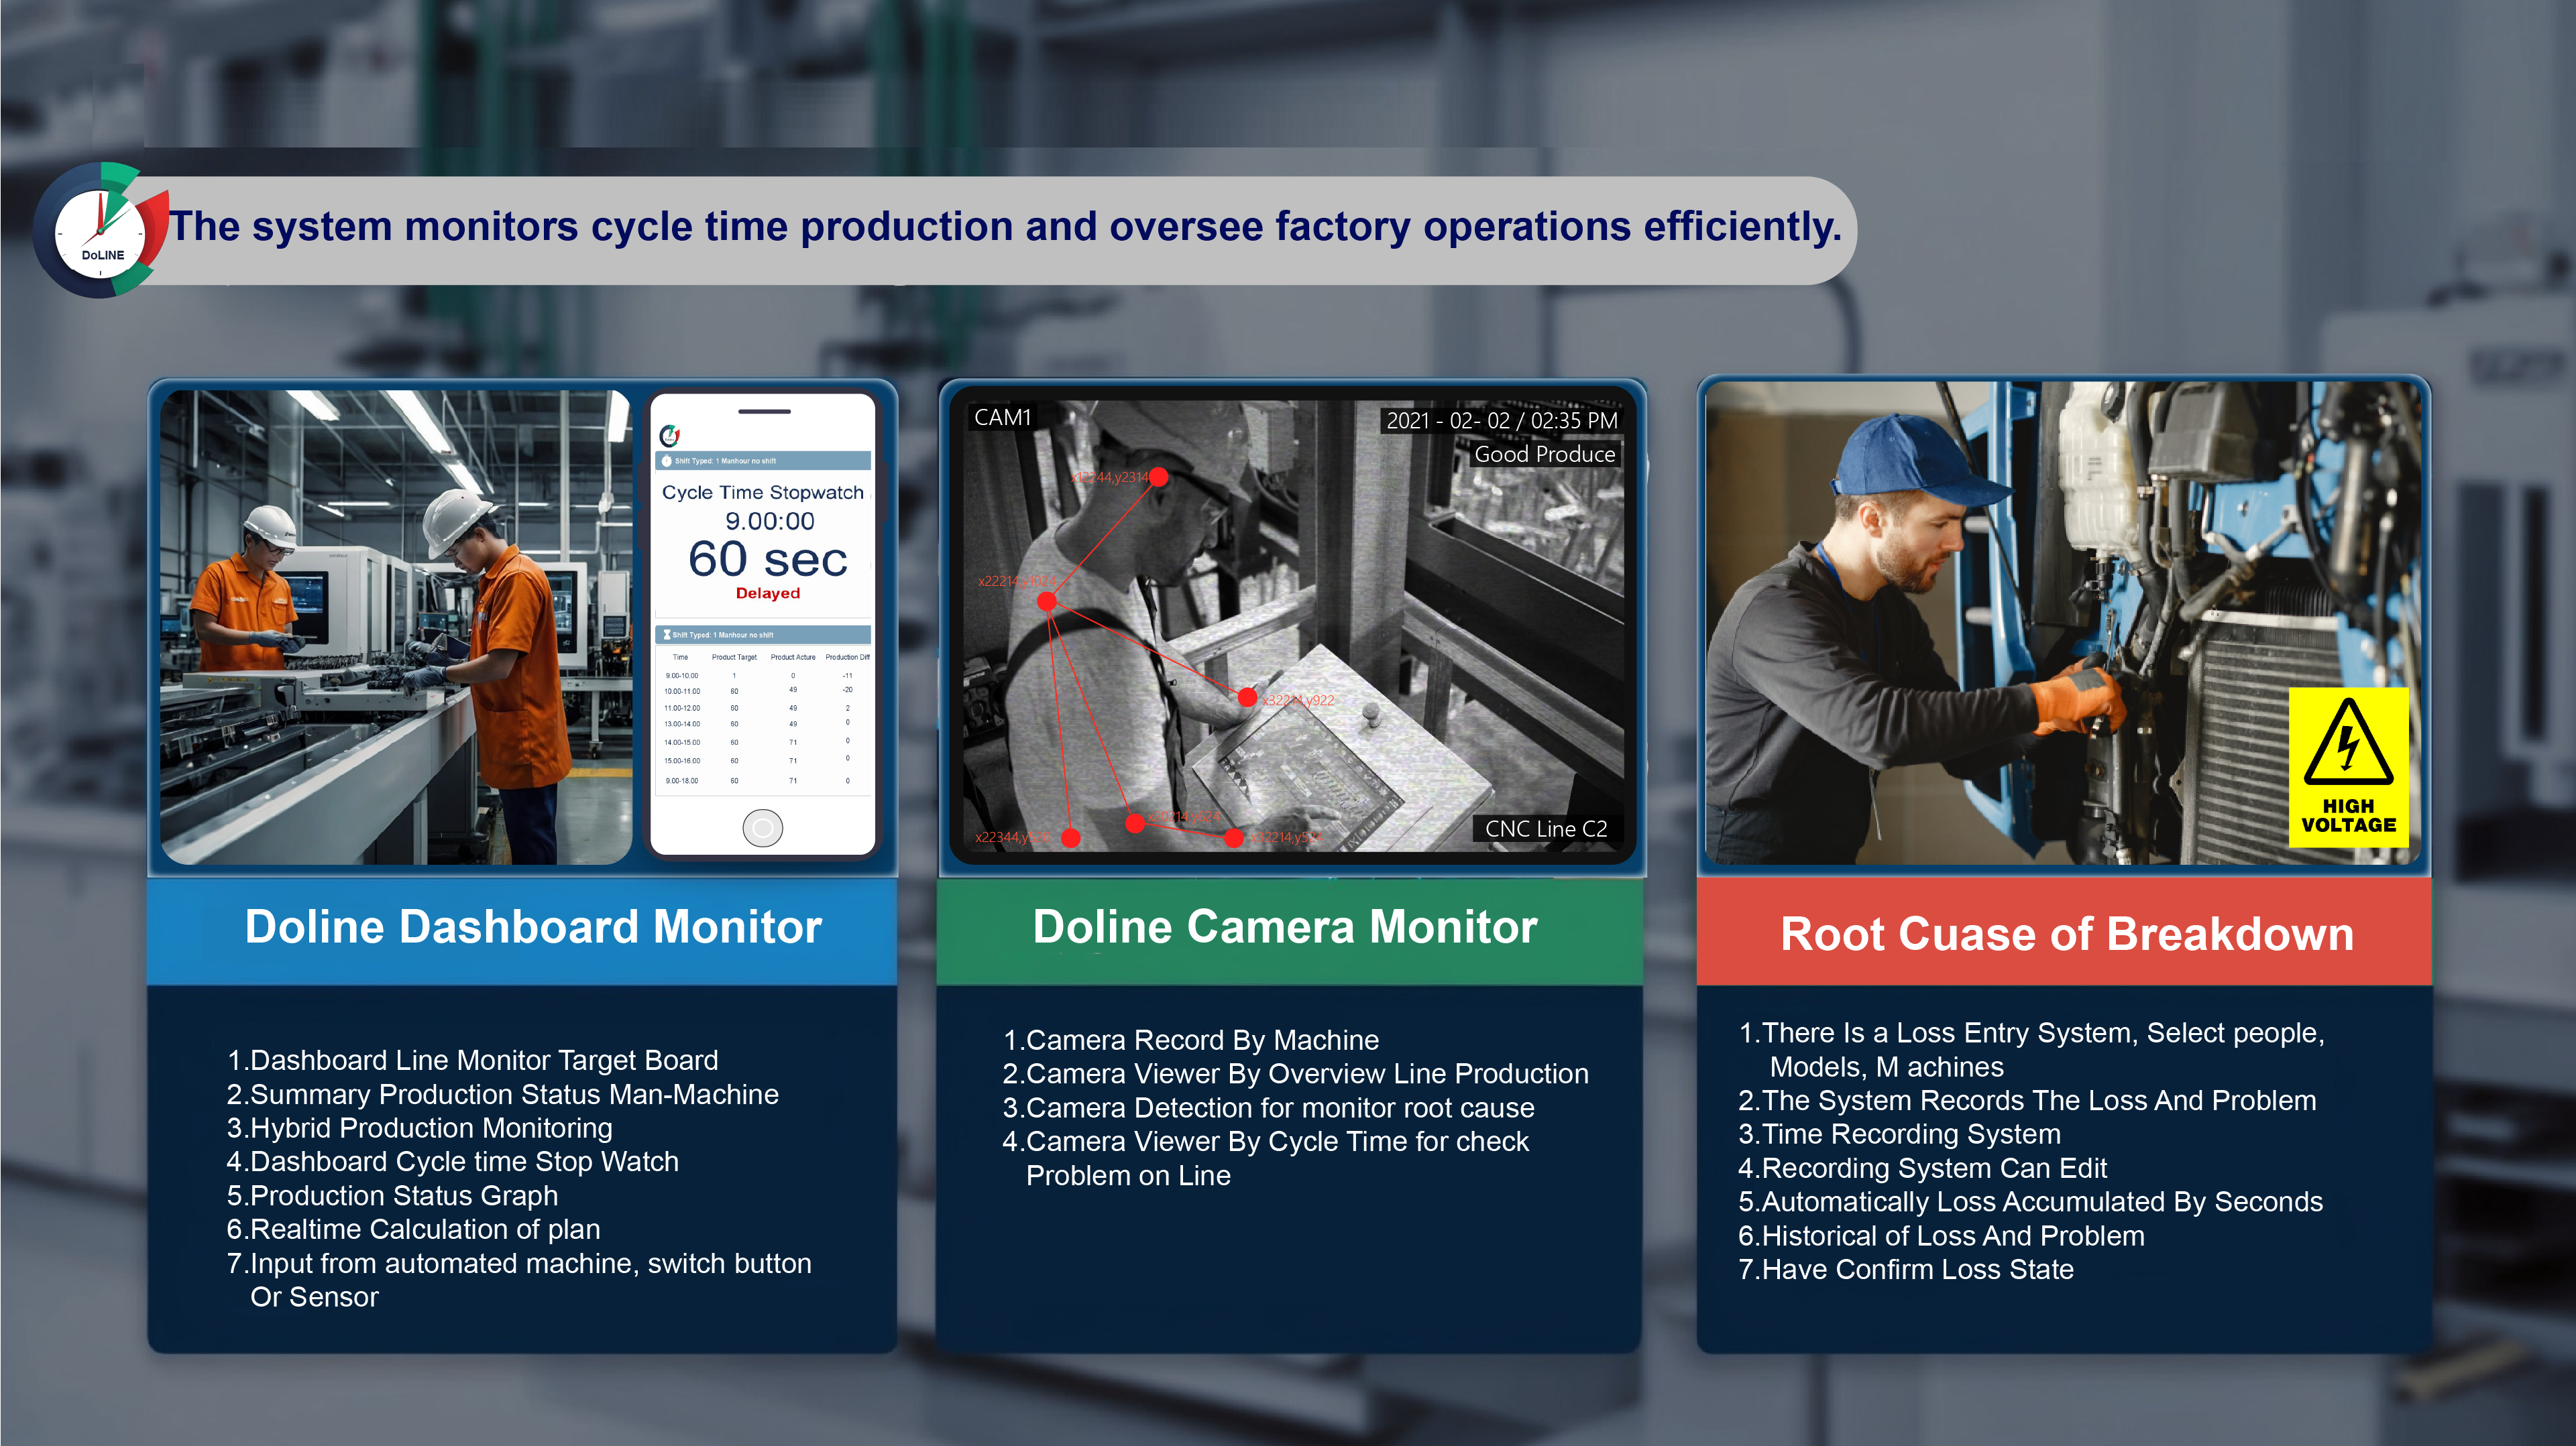Click the small Doline logo on phone screen
The height and width of the screenshot is (1446, 2576).
670,436
